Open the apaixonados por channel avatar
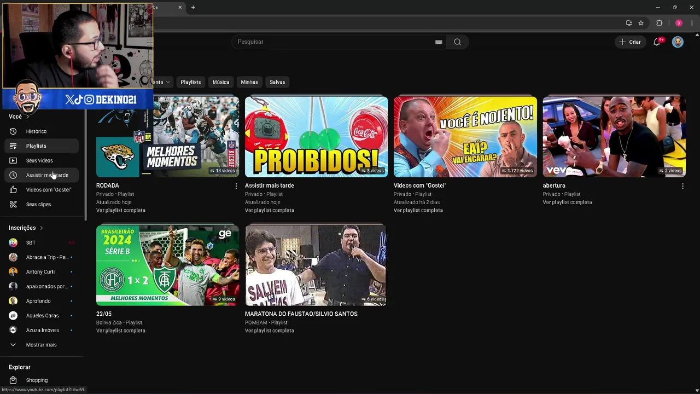The width and height of the screenshot is (700, 394). pos(13,286)
